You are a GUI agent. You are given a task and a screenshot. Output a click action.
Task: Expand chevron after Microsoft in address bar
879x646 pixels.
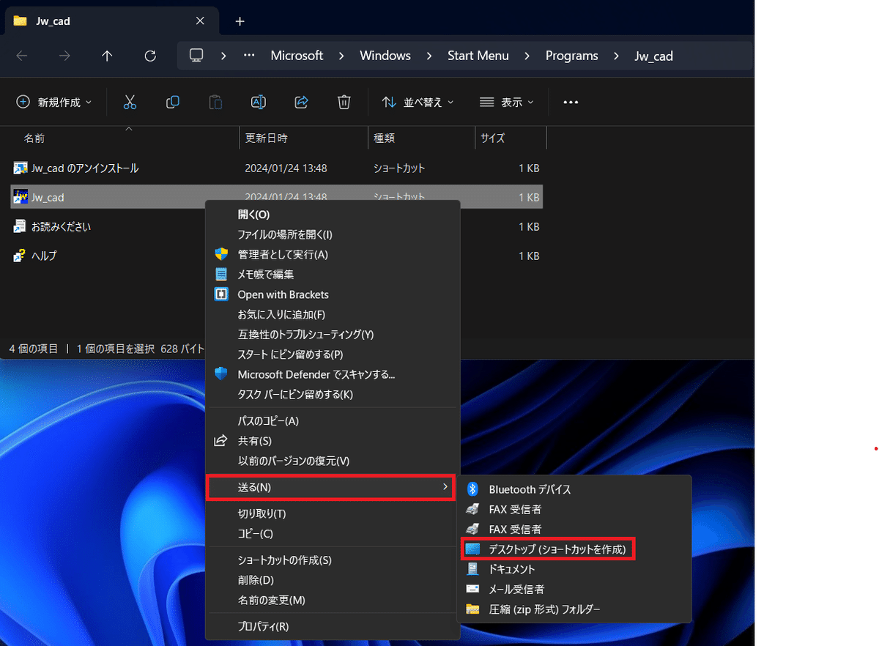pyautogui.click(x=342, y=56)
